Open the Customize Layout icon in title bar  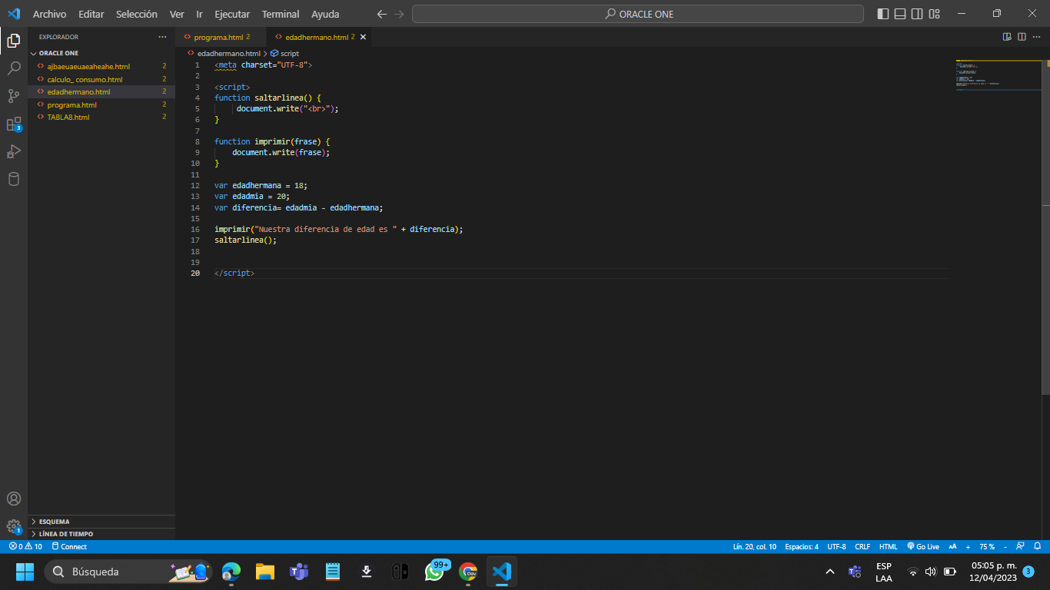[x=935, y=14]
